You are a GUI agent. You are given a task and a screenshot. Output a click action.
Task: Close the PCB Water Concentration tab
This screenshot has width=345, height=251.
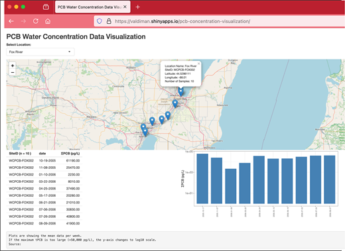[x=125, y=7]
